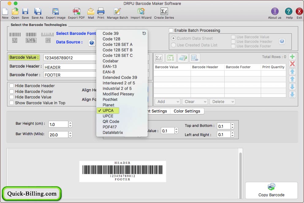This screenshot has height=203, width=304.
Task: Check Use Barcode Value option
Action: coord(233,37)
